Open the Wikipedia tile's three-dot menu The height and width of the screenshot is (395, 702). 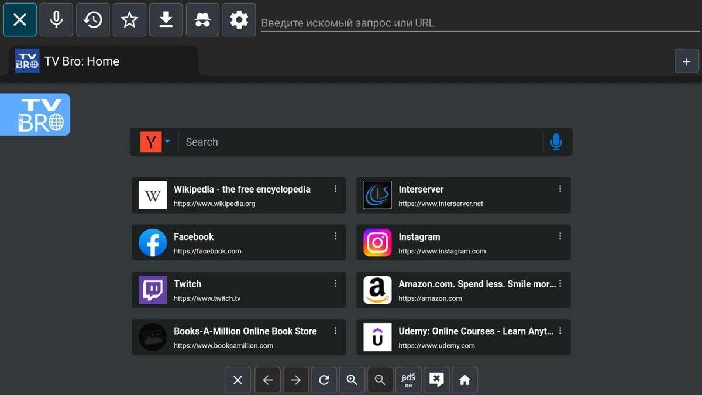(x=335, y=189)
